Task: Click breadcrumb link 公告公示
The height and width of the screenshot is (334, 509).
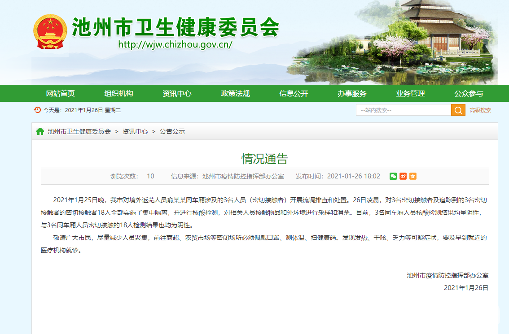Action: (172, 131)
